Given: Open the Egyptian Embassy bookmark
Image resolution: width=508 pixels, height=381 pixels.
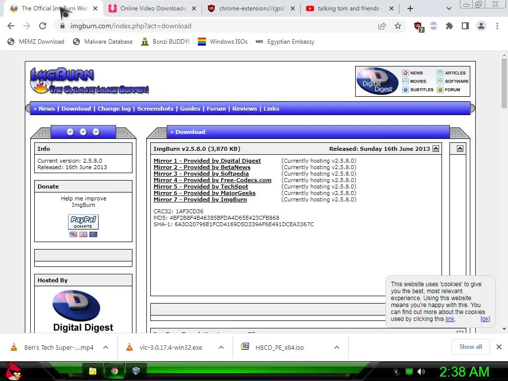Looking at the screenshot, I should tap(285, 42).
